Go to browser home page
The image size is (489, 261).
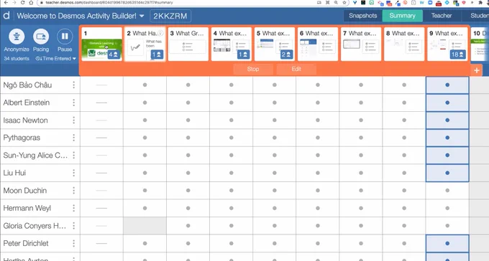coord(31,2)
